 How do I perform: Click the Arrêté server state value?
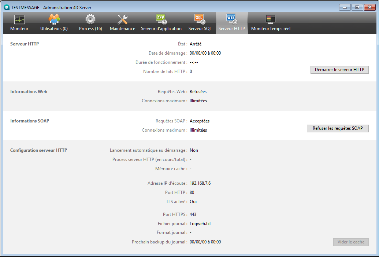click(x=196, y=44)
